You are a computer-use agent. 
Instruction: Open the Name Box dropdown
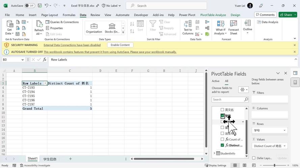point(23,59)
